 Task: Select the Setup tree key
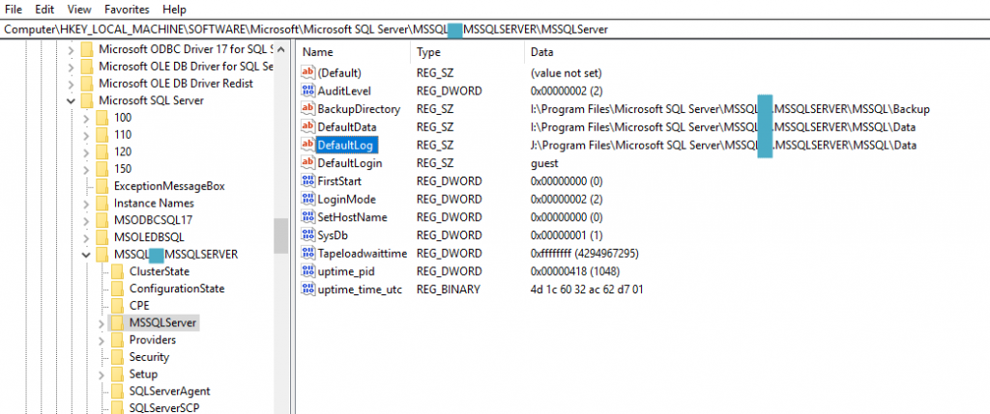click(143, 373)
